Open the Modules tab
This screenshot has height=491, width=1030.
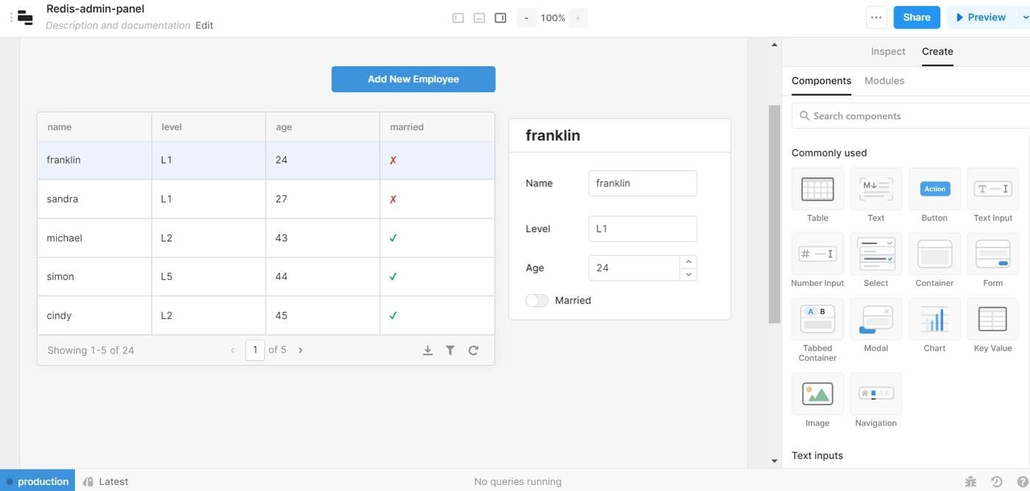pyautogui.click(x=884, y=81)
